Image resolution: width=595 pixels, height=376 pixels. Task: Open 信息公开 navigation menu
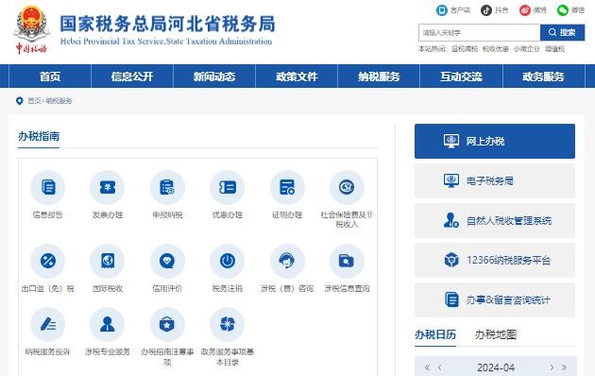pos(132,77)
